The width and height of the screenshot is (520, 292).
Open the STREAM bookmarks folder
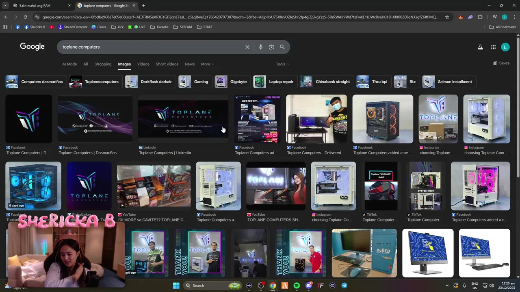182,27
